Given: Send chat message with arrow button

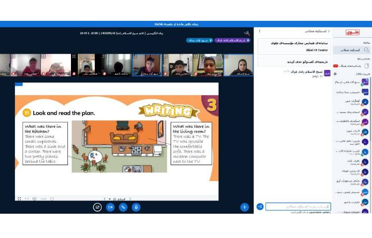Looking at the screenshot, I should coord(259,206).
